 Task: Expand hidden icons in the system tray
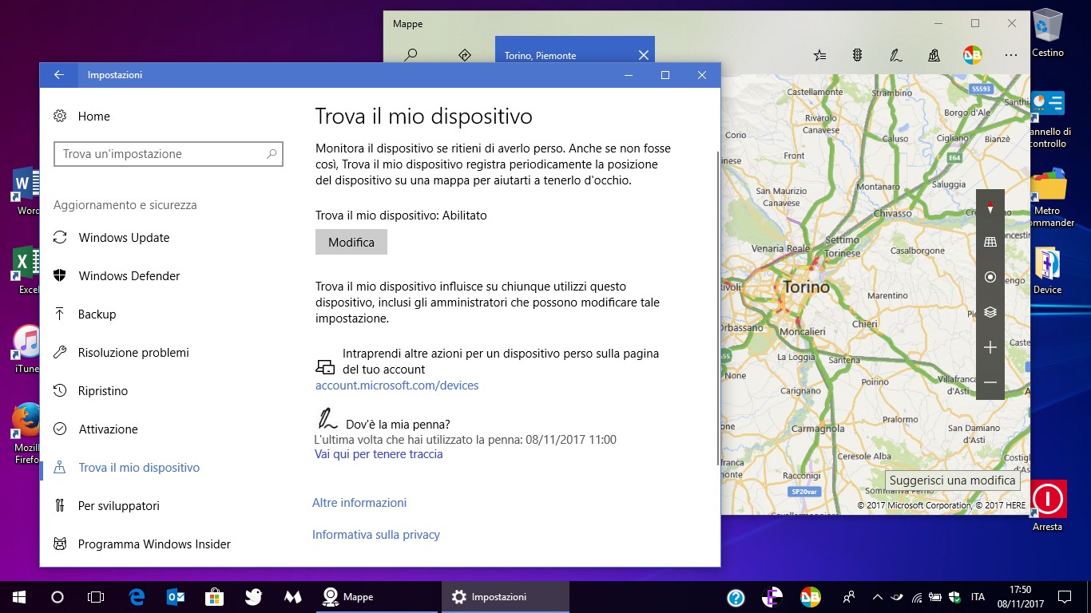876,596
